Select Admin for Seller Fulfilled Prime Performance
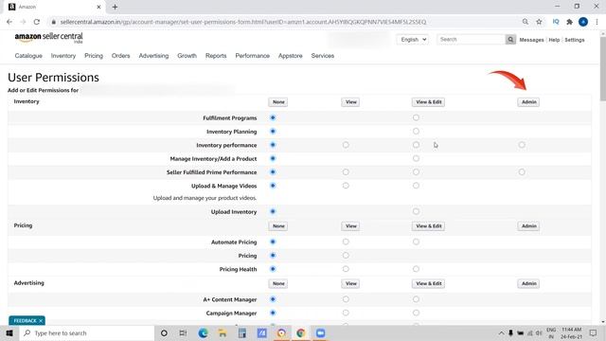Viewport: 606px width, 341px height. tap(522, 171)
